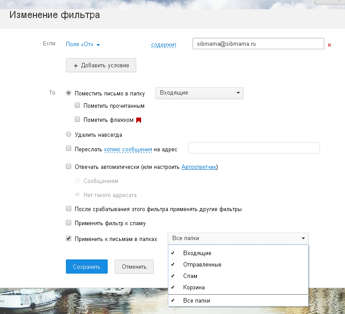The height and width of the screenshot is (314, 345).
Task: Open the Автоответчик link
Action: 199,167
